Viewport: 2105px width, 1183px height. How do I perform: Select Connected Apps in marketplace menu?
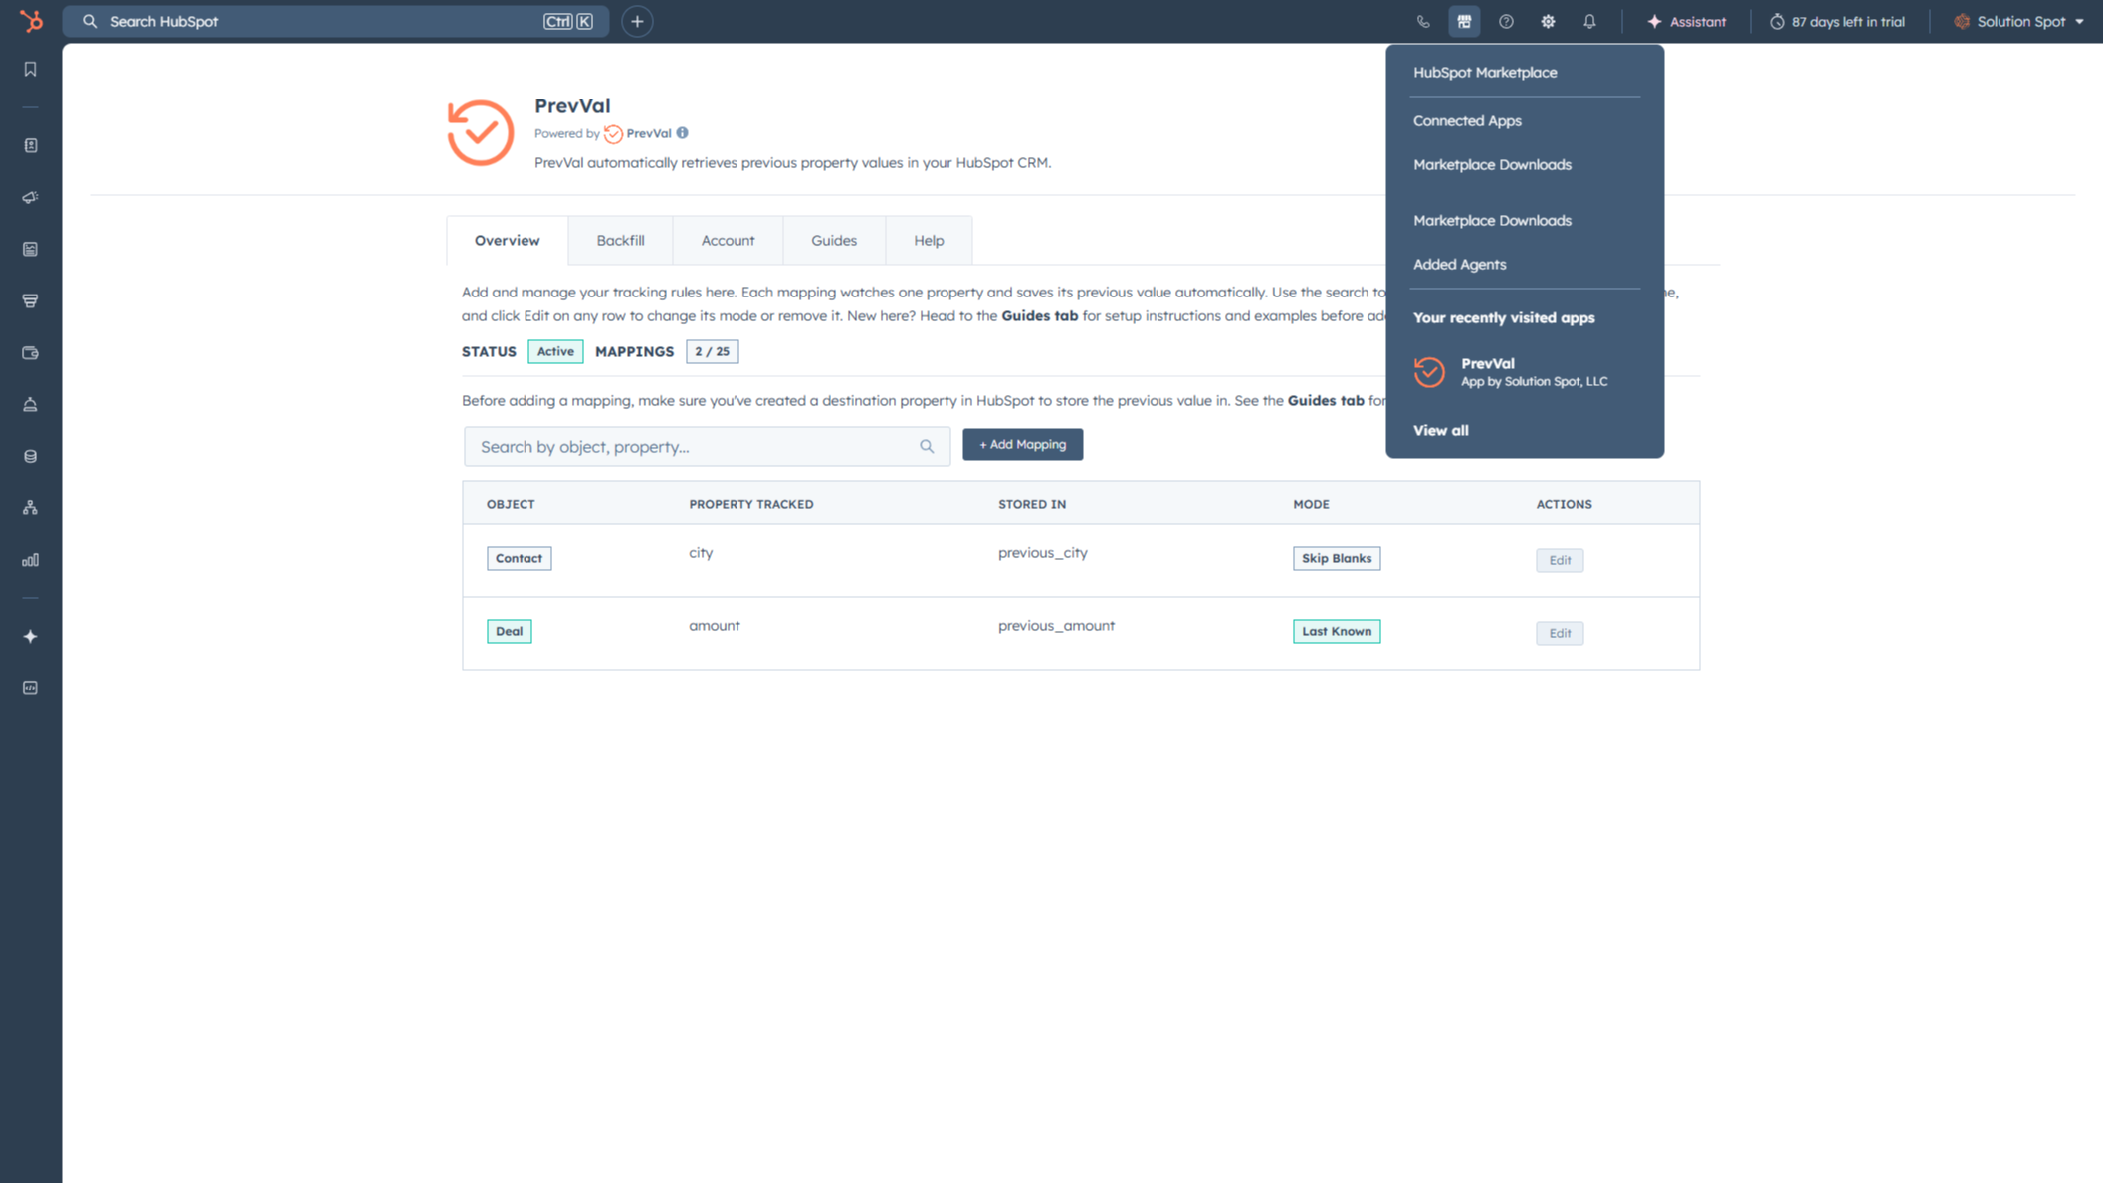pos(1467,120)
